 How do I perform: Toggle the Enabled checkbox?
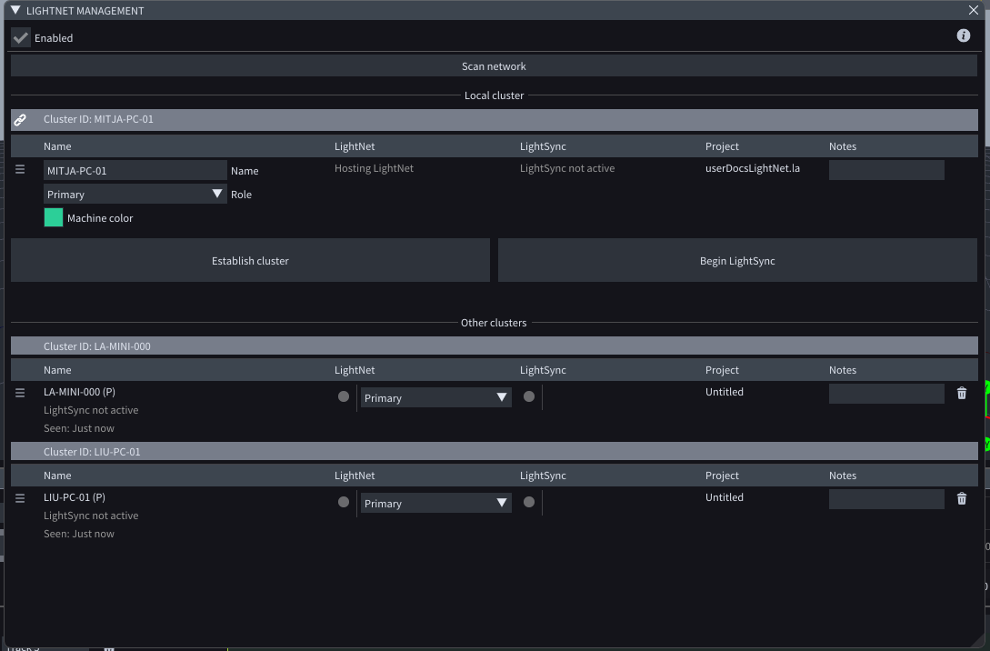[20, 37]
